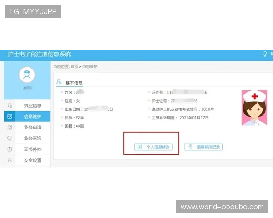
Task: Open 安全设置 sidebar entry
Action: coord(33,160)
